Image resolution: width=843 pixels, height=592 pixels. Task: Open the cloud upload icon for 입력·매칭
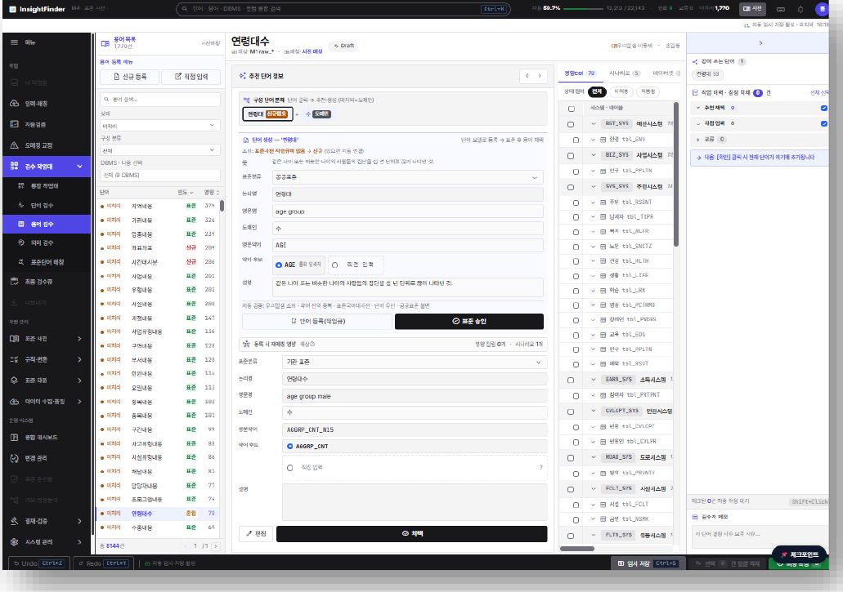coord(15,103)
